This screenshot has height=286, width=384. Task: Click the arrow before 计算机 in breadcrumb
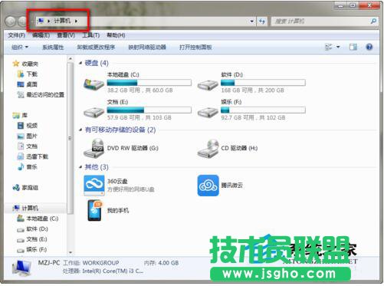(48, 21)
